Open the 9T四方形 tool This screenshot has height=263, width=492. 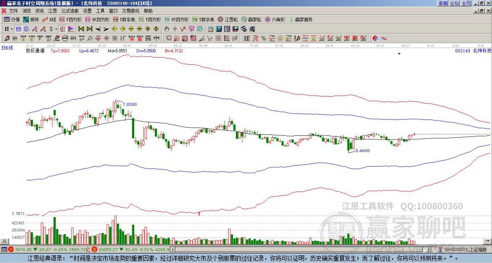[x=177, y=19]
